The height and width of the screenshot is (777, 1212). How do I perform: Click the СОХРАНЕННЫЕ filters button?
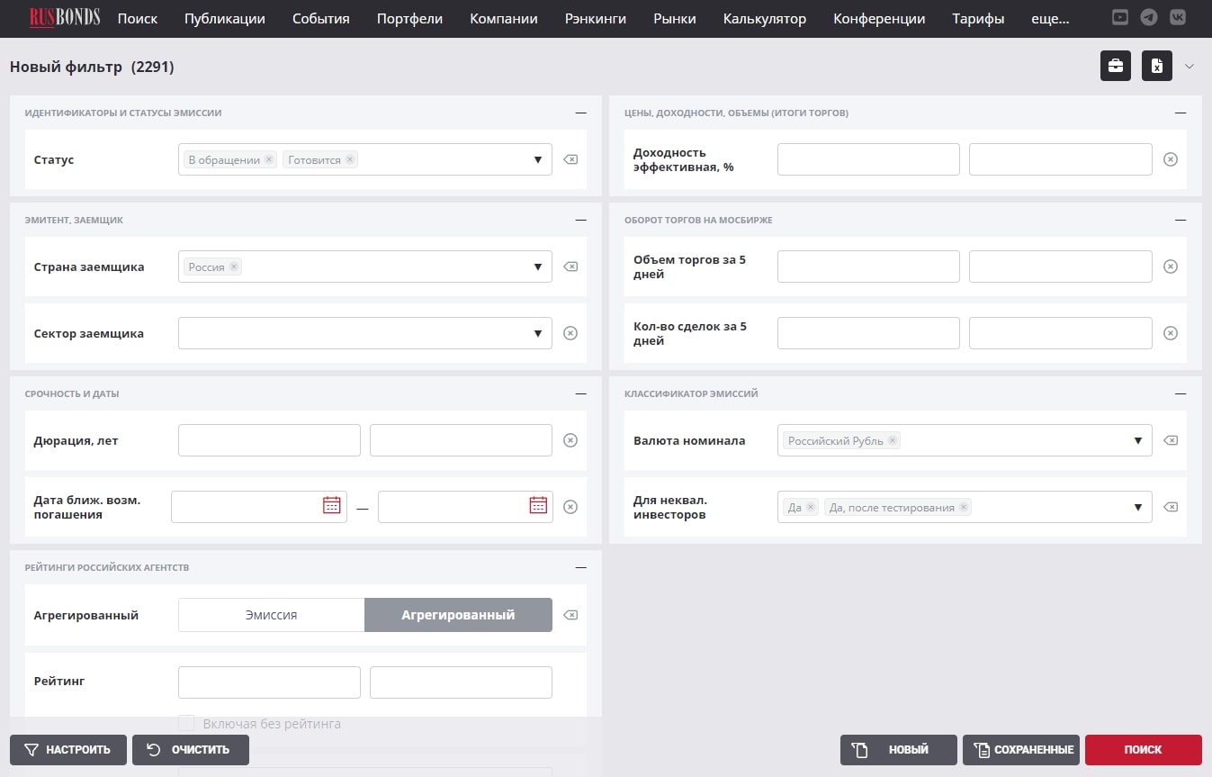click(x=1021, y=749)
